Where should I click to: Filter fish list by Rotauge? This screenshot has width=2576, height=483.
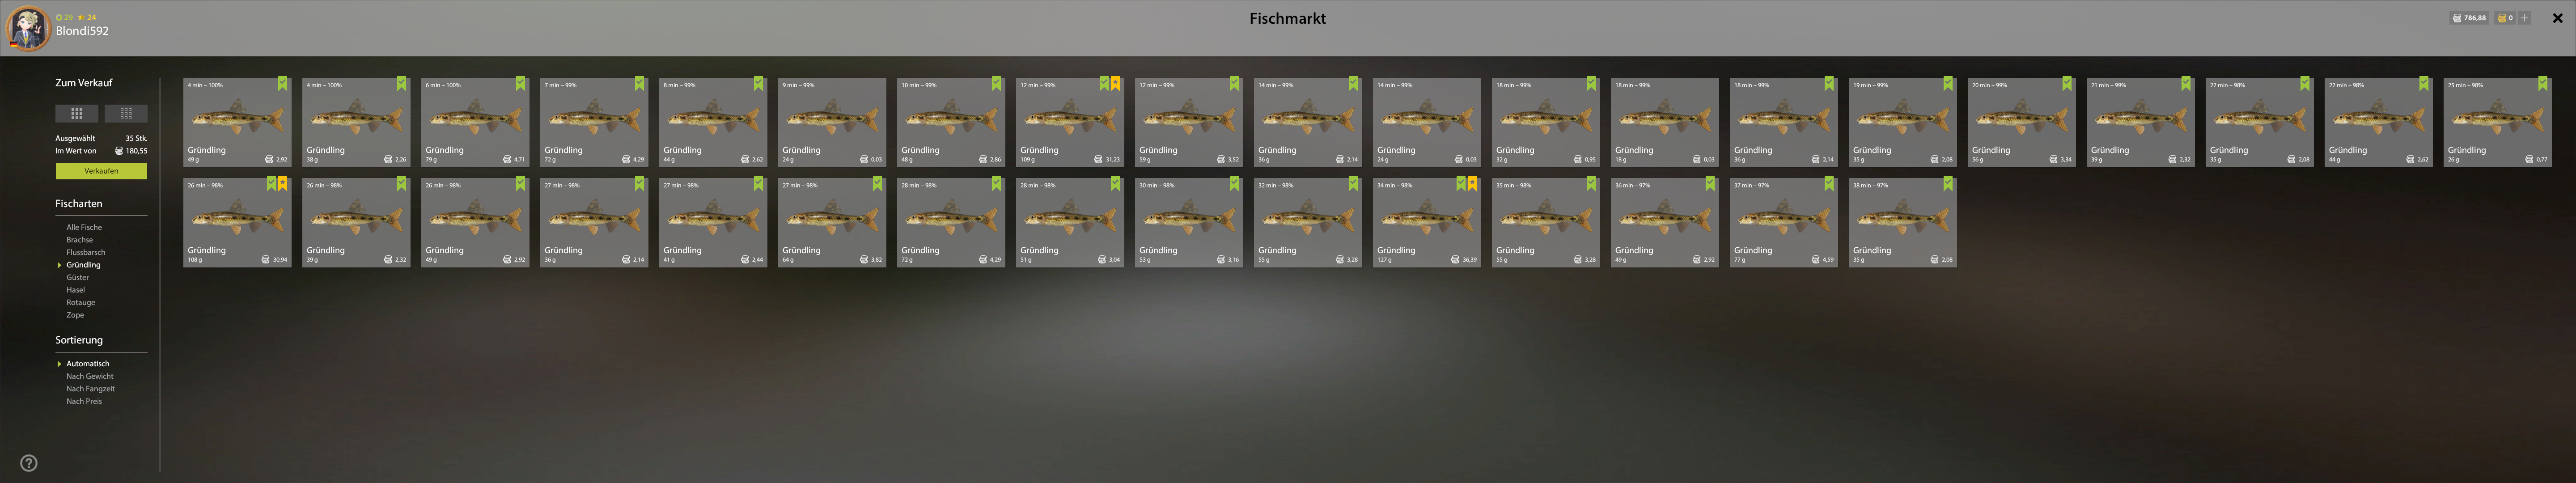pos(81,302)
